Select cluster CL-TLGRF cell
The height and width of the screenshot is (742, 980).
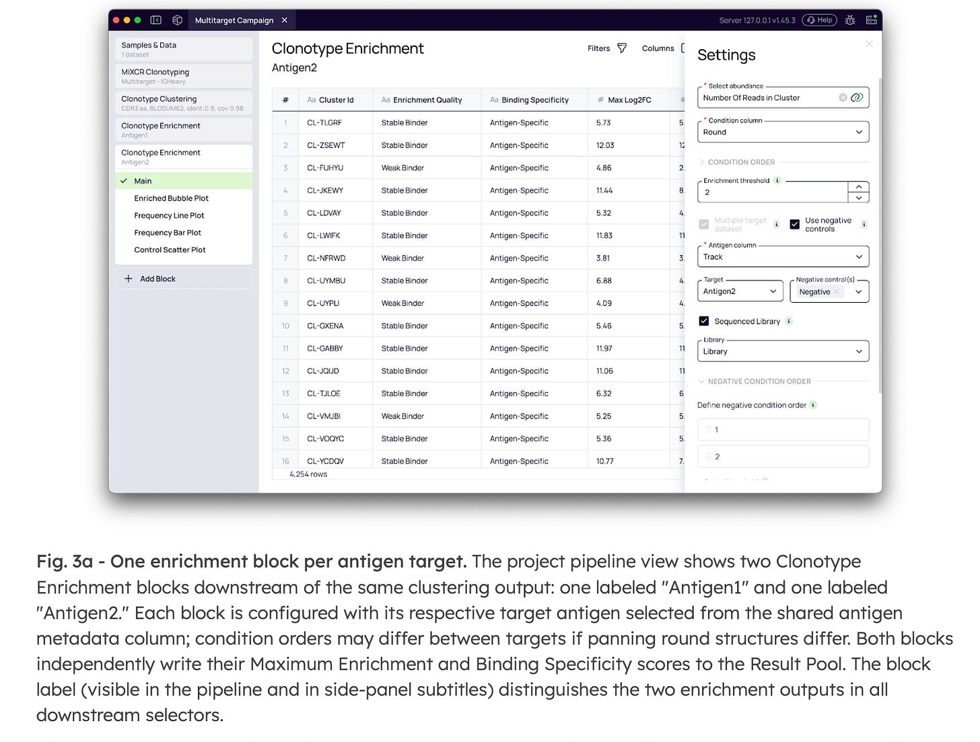pyautogui.click(x=335, y=122)
